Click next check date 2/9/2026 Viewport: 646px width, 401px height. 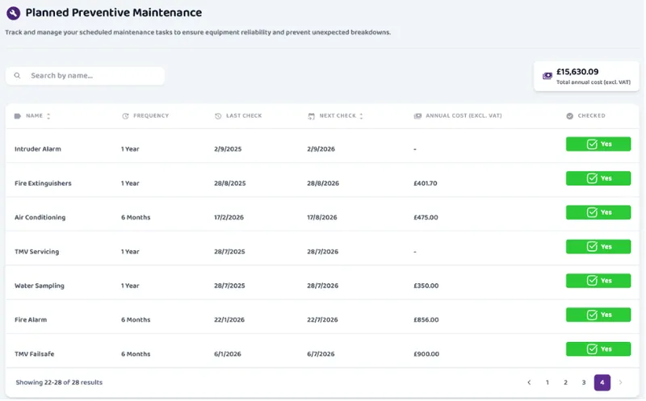321,149
